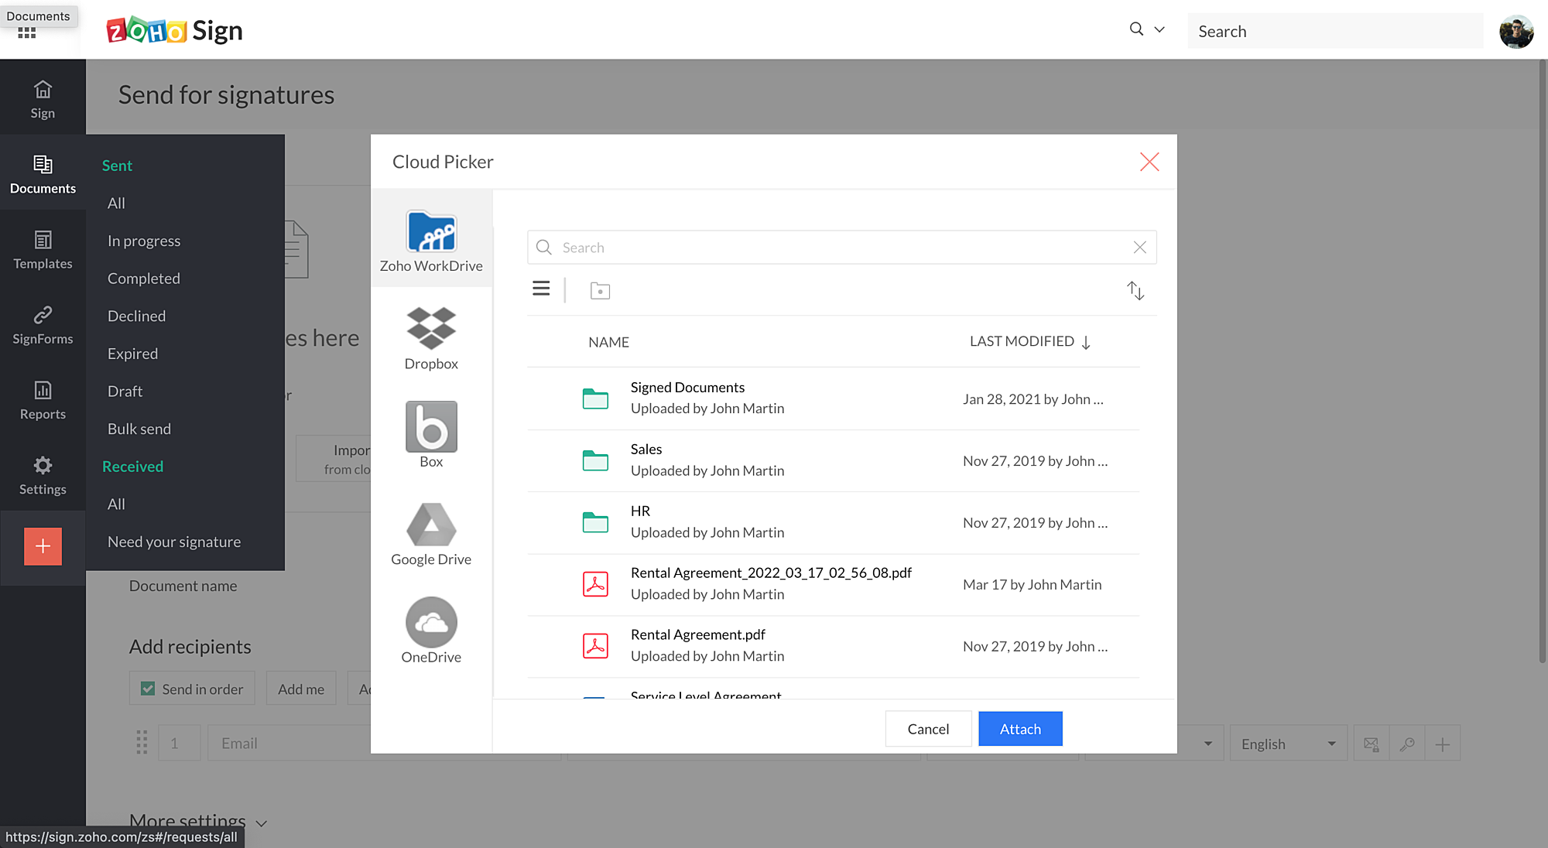This screenshot has height=848, width=1548.
Task: Click the recipient add plus icon
Action: click(1442, 744)
